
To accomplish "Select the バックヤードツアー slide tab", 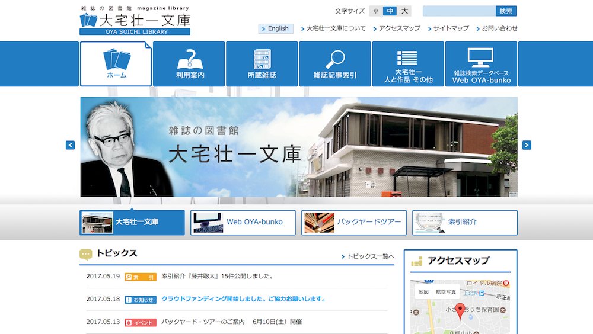I will click(x=353, y=223).
